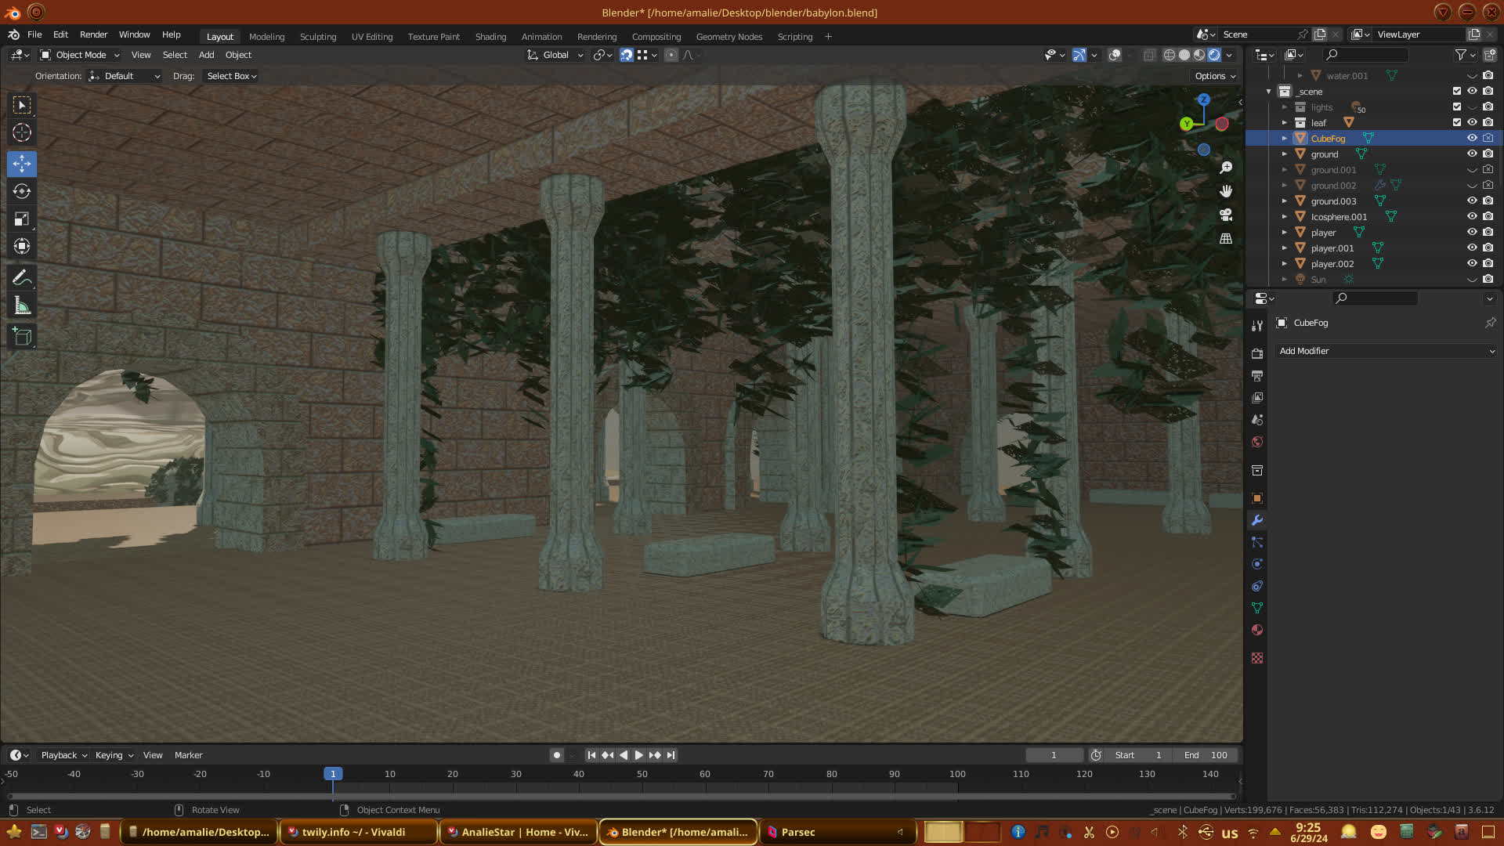Select the Cursor tool in toolbar
The height and width of the screenshot is (846, 1504).
[22, 132]
